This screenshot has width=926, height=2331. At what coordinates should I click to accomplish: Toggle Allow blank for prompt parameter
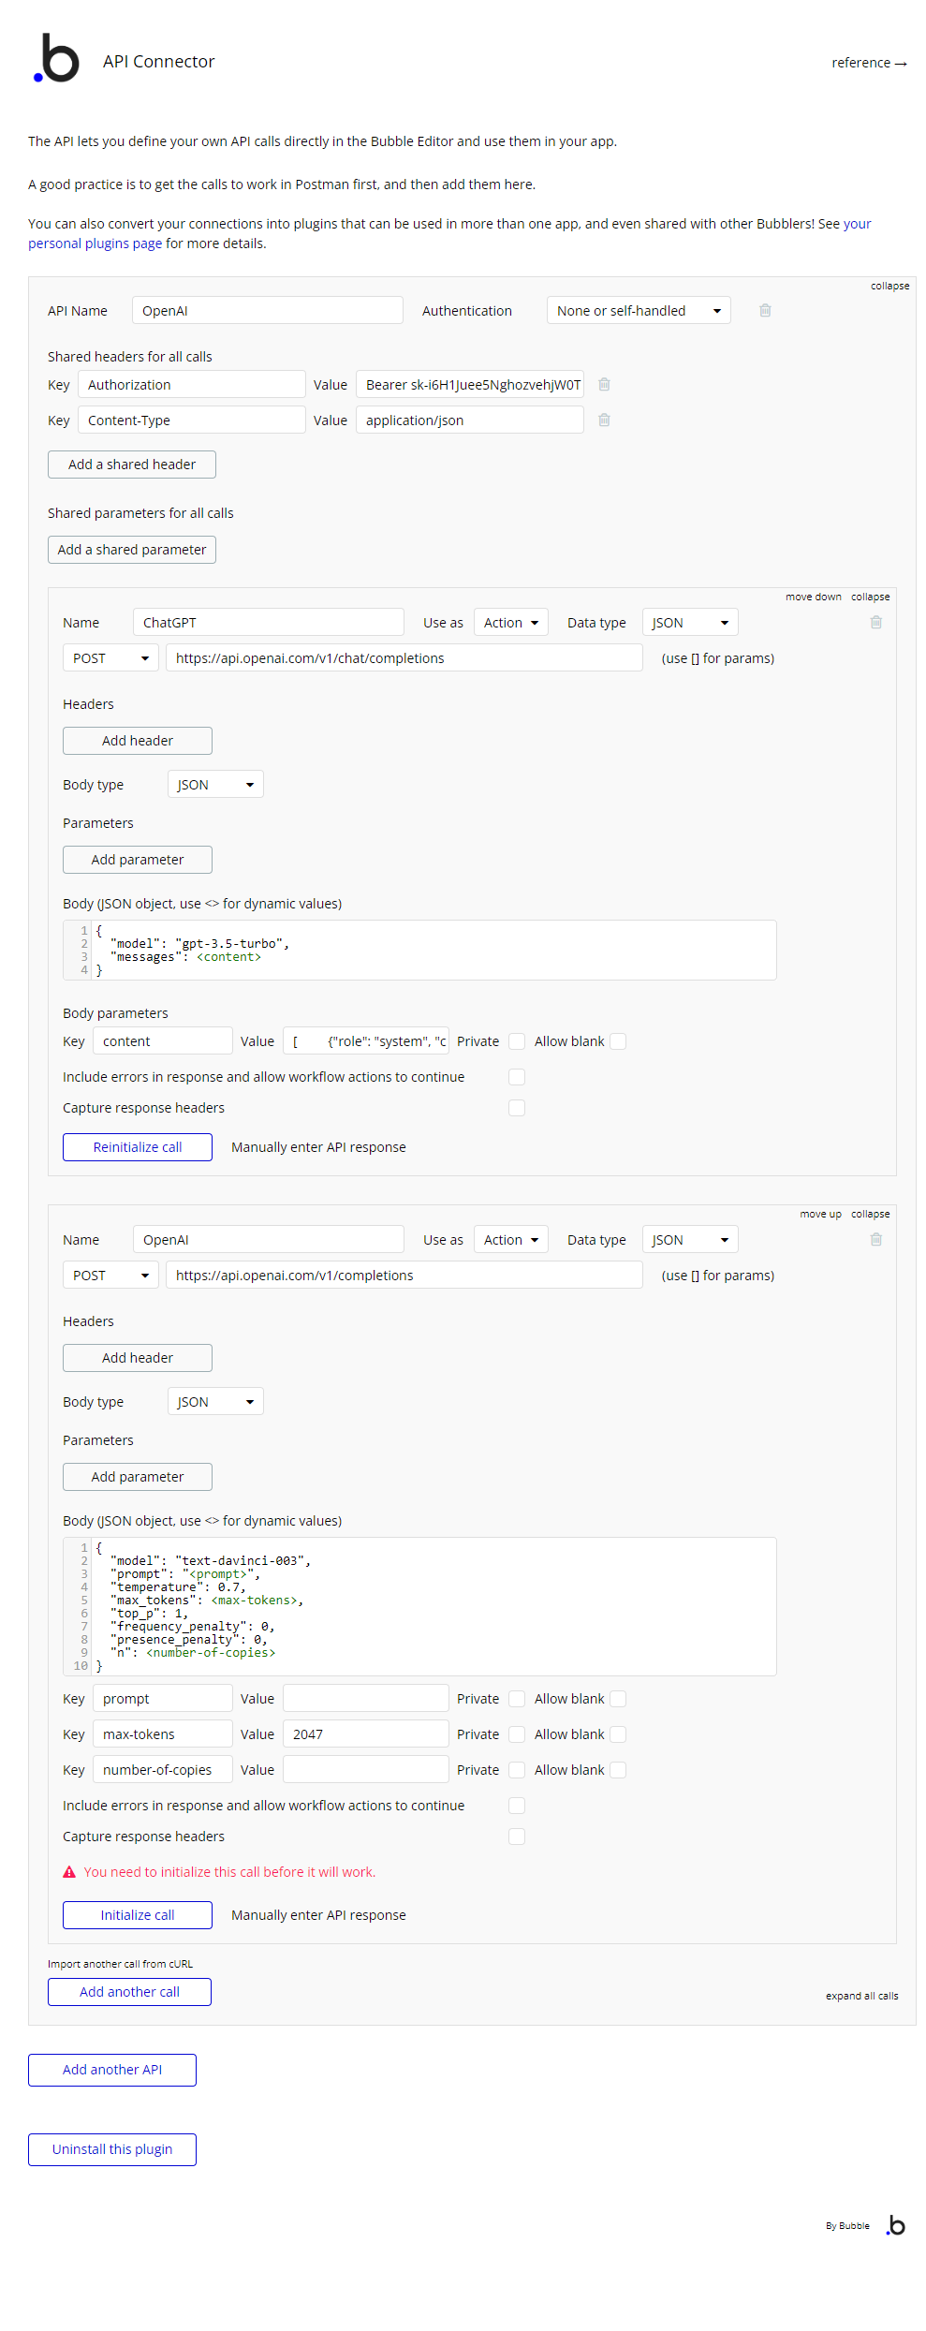[618, 1699]
